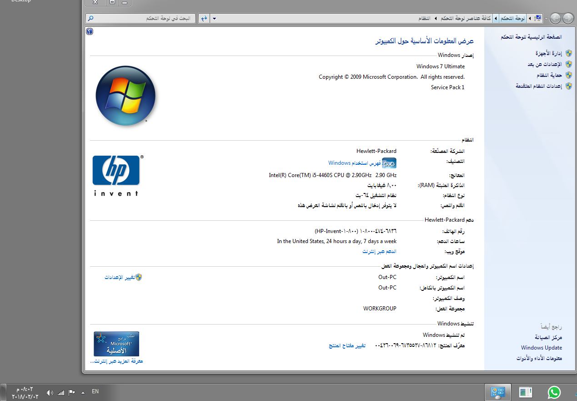Expand arrow after كافة عناصر لوحة التحكم breadcrumb

click(436, 18)
